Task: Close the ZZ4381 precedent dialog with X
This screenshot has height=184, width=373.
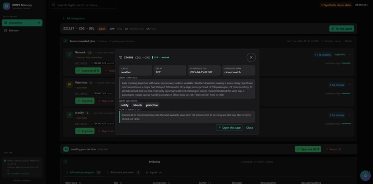Action: tap(251, 57)
